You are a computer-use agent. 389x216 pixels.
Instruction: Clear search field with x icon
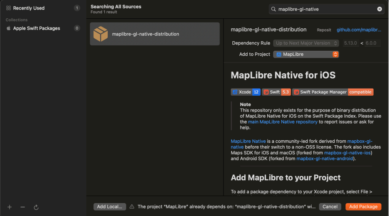tap(379, 9)
